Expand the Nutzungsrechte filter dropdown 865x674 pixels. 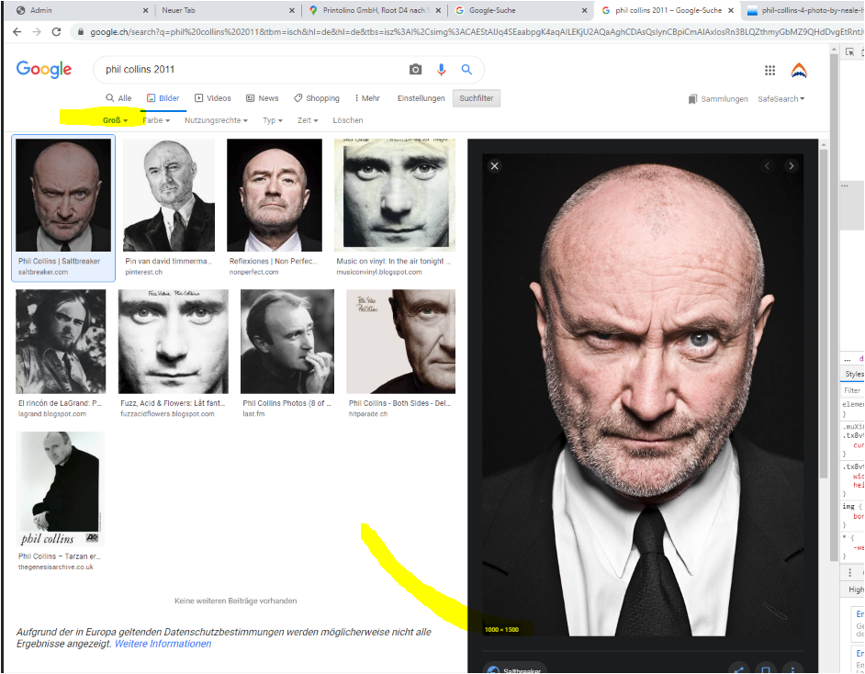point(216,120)
